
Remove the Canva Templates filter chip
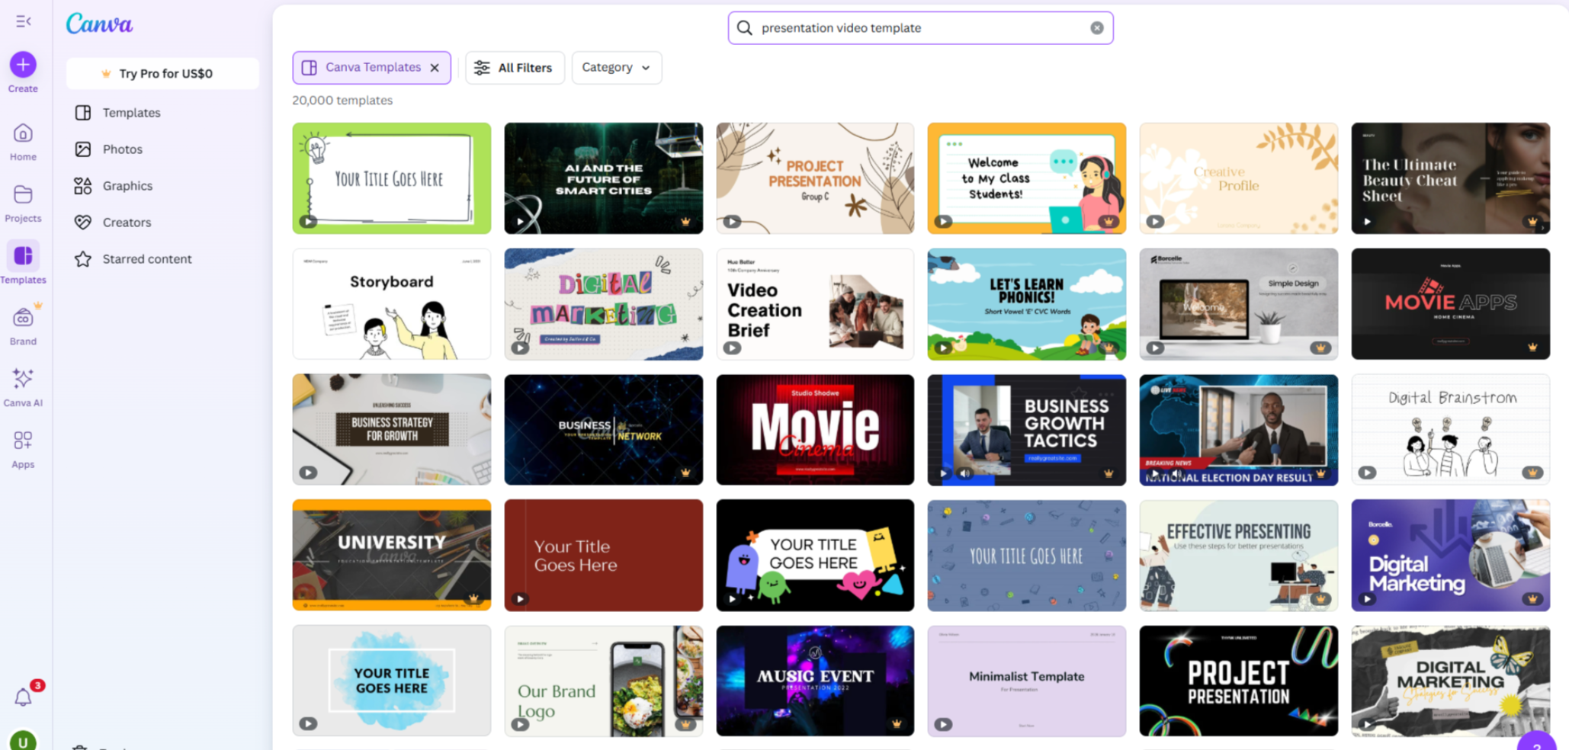[x=435, y=67]
